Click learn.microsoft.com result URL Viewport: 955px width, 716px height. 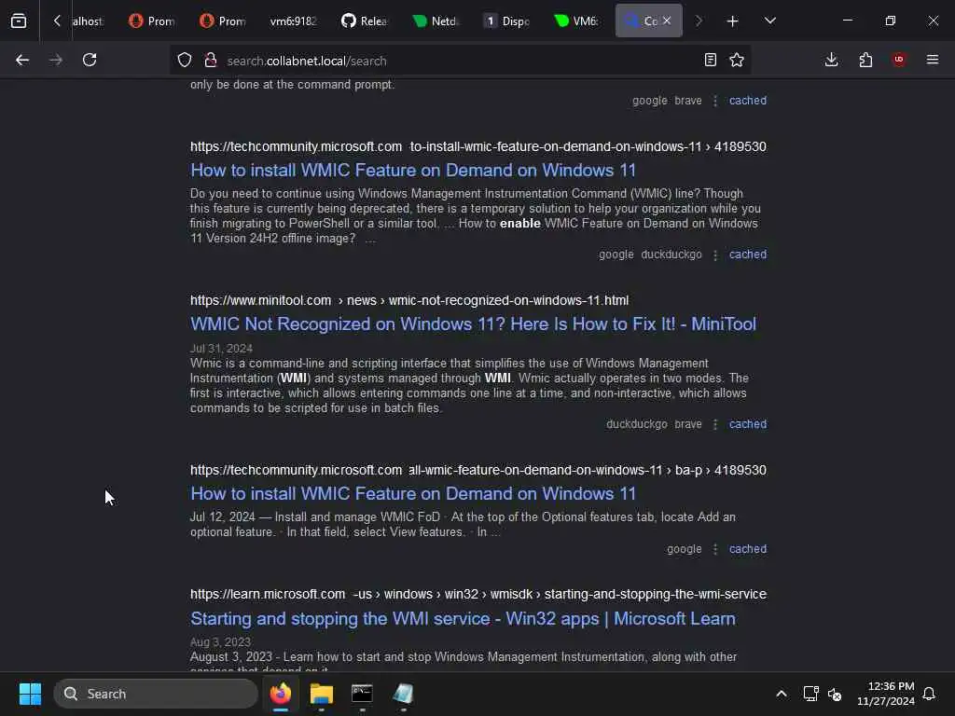click(478, 594)
